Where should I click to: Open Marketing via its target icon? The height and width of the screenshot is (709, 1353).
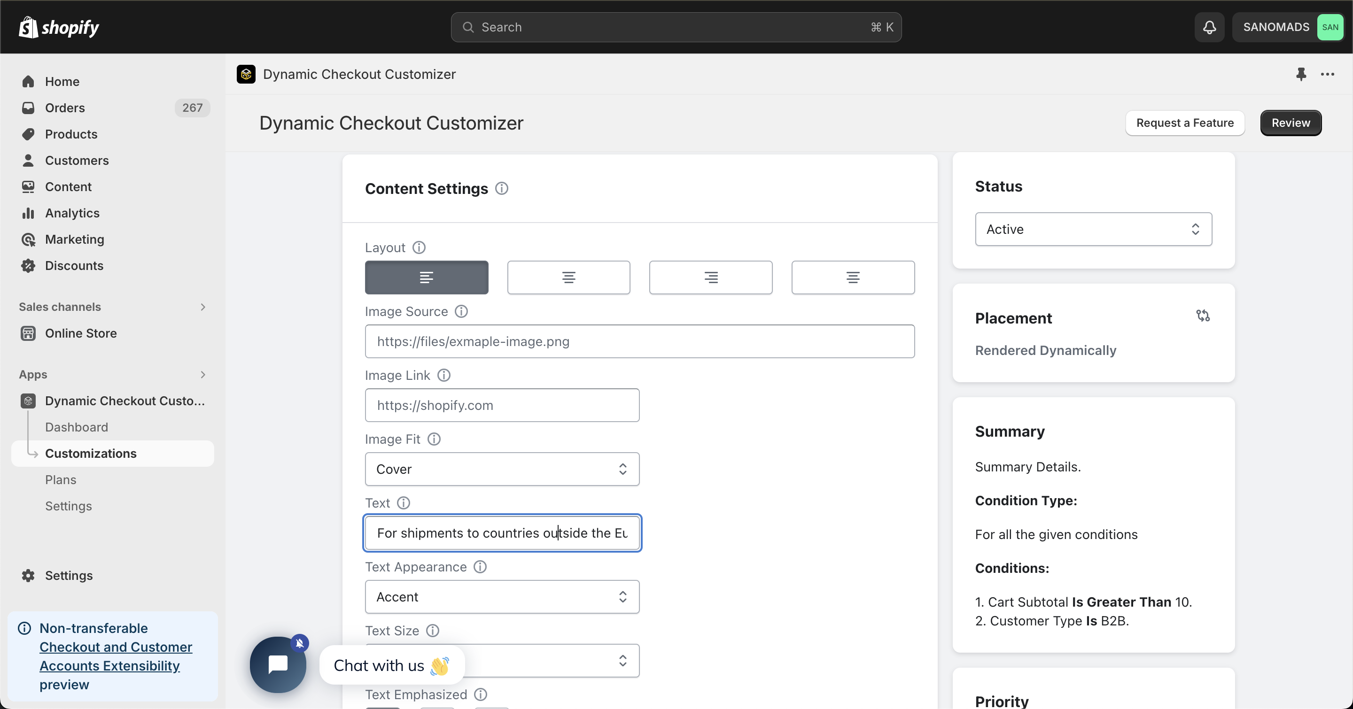tap(28, 239)
